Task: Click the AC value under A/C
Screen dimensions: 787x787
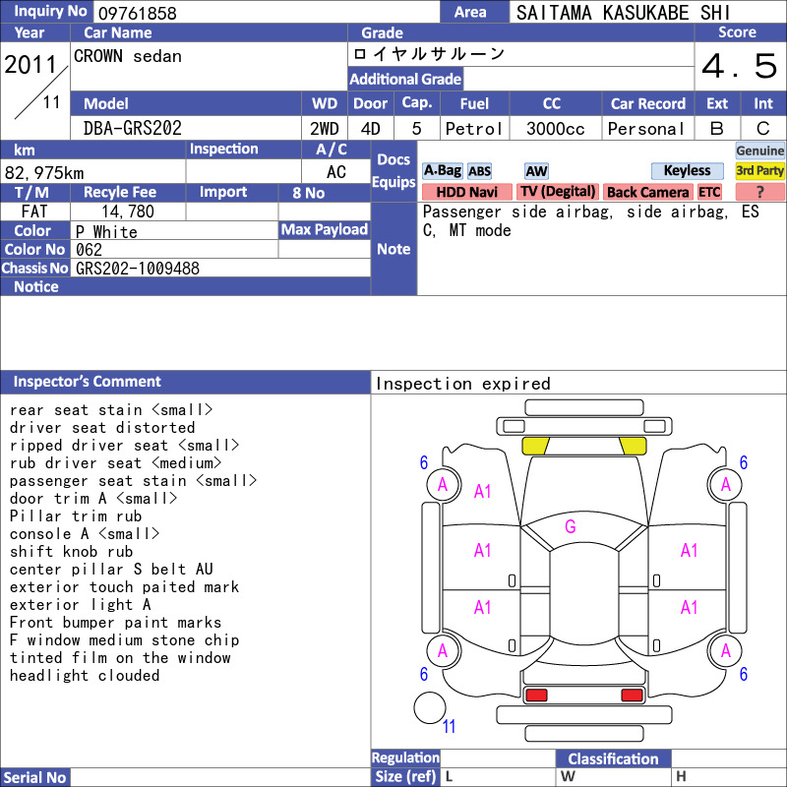Action: pyautogui.click(x=335, y=172)
